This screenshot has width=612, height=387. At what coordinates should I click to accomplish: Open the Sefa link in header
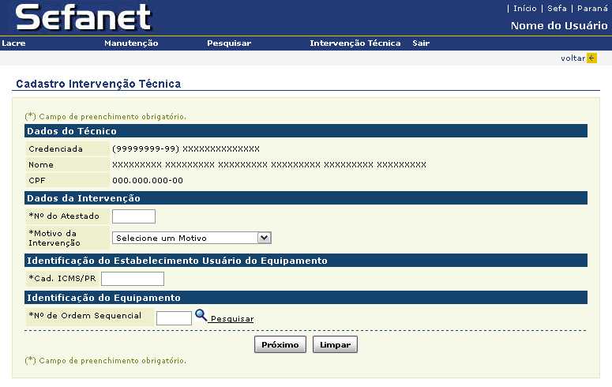pyautogui.click(x=557, y=9)
